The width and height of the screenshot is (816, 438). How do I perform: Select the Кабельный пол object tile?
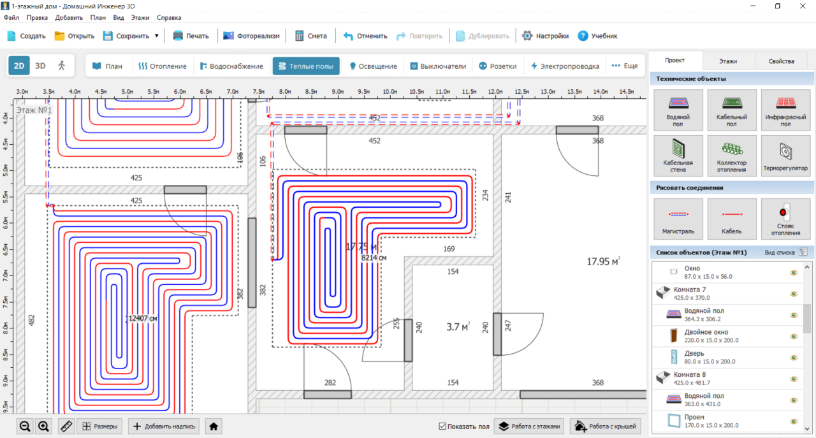[732, 110]
